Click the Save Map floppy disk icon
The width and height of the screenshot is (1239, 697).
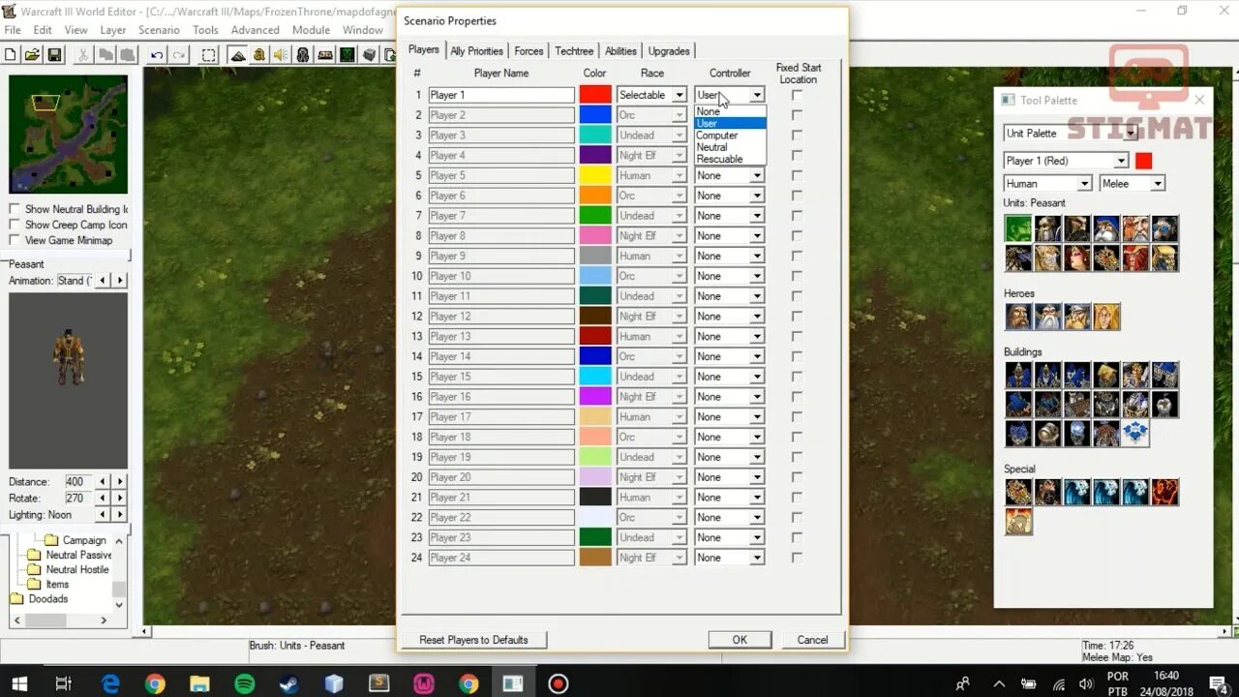point(54,55)
